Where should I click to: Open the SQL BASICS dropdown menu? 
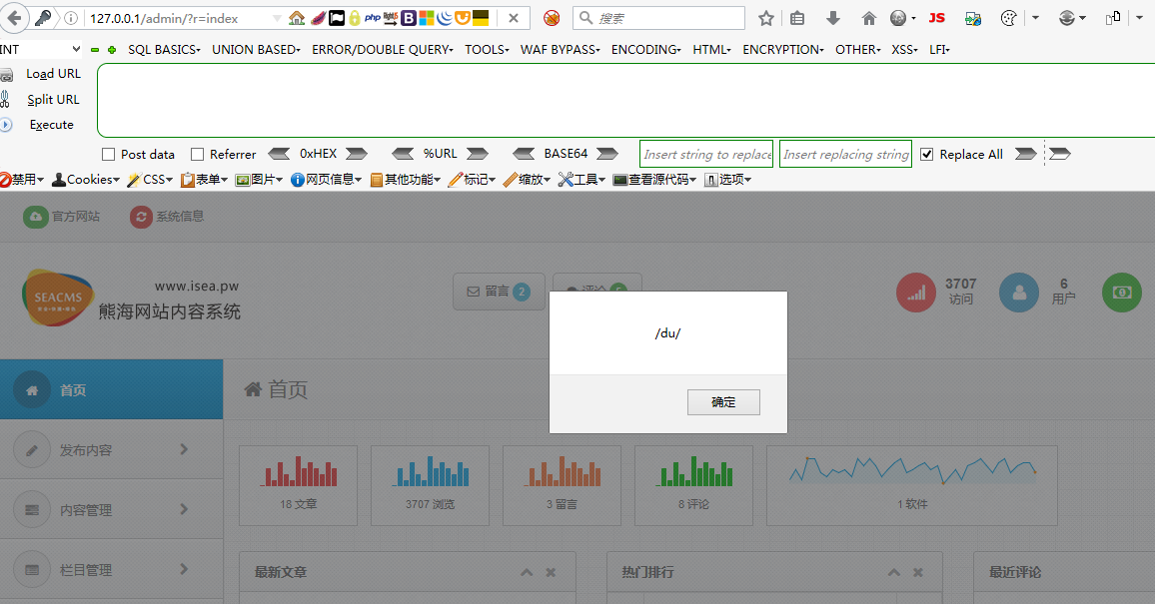164,49
